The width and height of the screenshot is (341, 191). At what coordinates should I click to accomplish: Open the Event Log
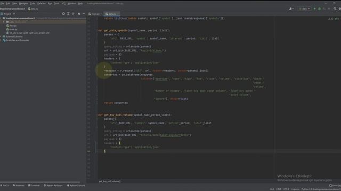(335, 186)
